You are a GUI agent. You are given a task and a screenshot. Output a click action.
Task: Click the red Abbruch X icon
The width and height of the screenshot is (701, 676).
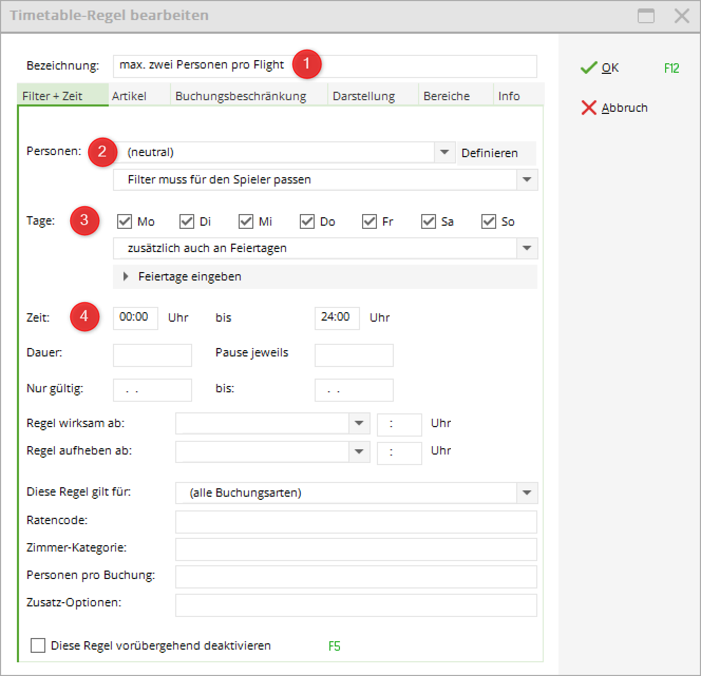[589, 108]
